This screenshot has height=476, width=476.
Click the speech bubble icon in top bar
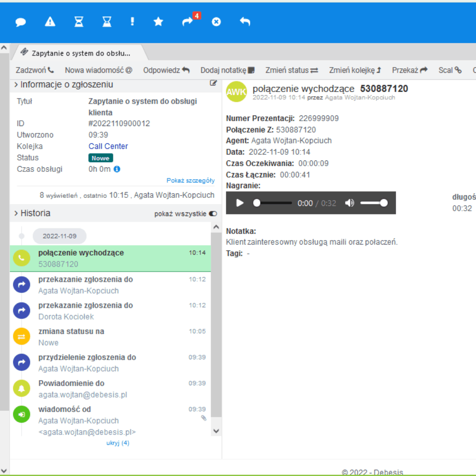tap(21, 22)
